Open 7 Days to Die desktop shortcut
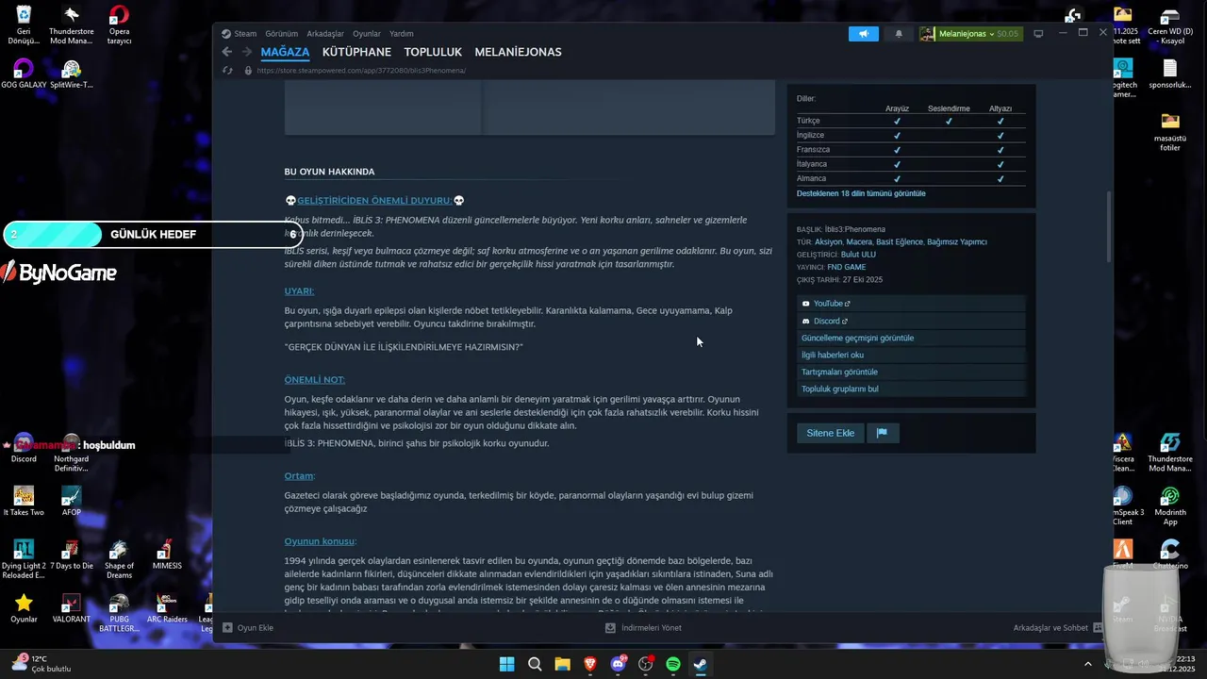This screenshot has width=1207, height=679. [x=72, y=555]
